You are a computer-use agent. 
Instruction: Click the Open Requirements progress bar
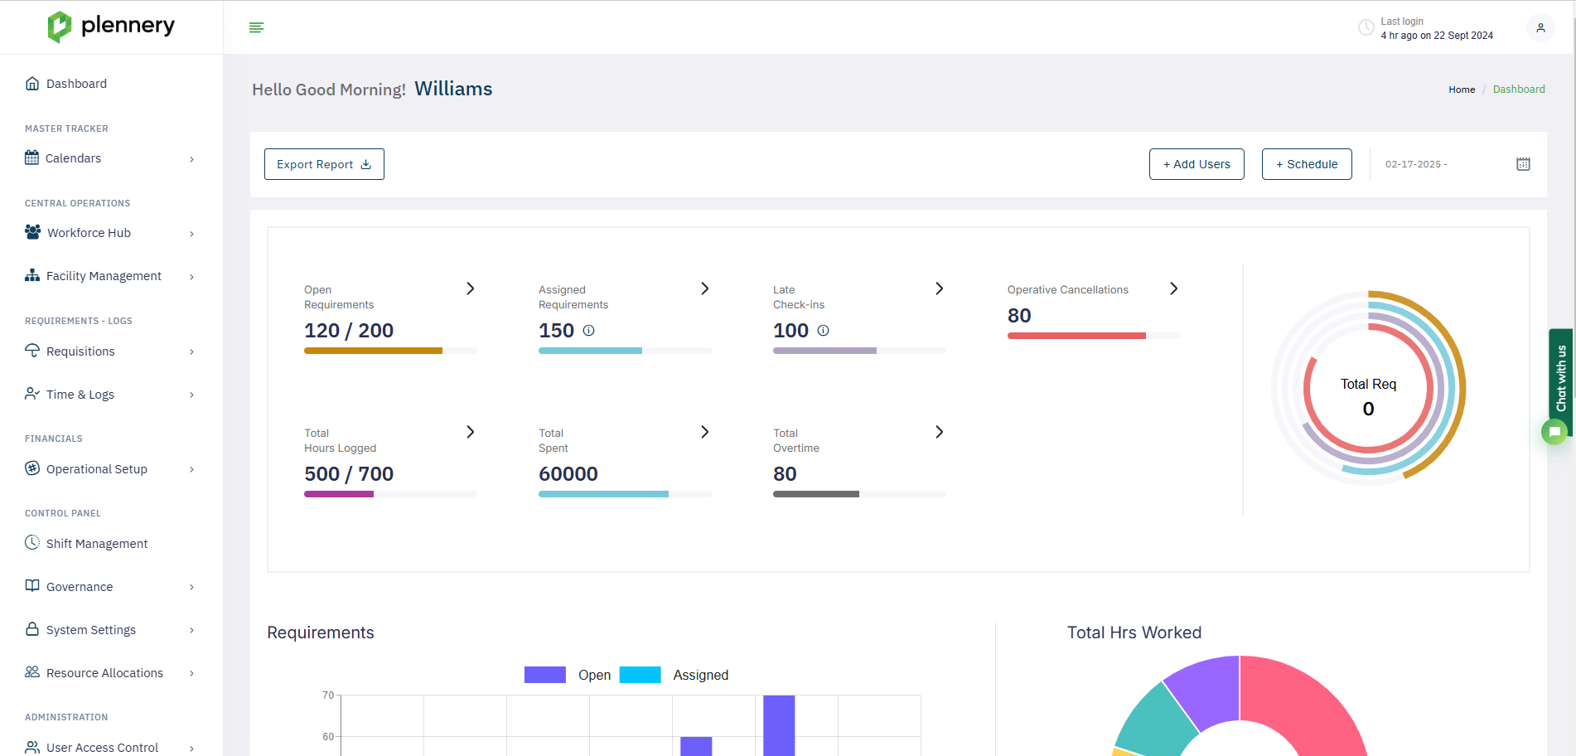(x=390, y=351)
